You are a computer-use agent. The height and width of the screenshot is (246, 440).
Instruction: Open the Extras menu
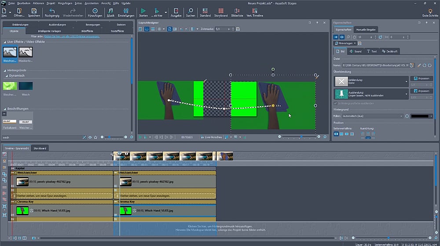pos(78,3)
